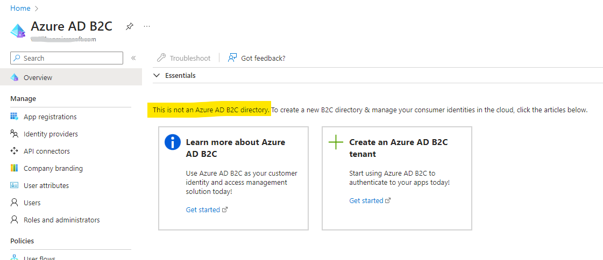Click Create an Azure AD B2C tenant title
Screen dimensions: 603x260
point(399,148)
